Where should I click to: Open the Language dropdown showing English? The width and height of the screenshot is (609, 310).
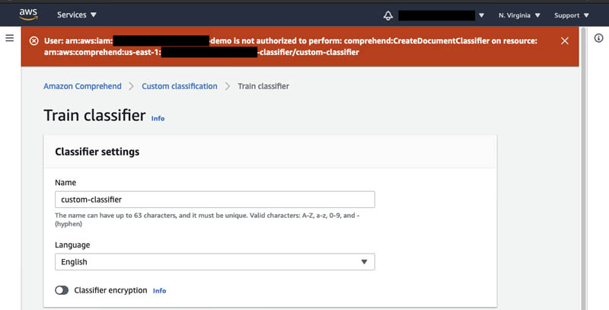click(215, 262)
